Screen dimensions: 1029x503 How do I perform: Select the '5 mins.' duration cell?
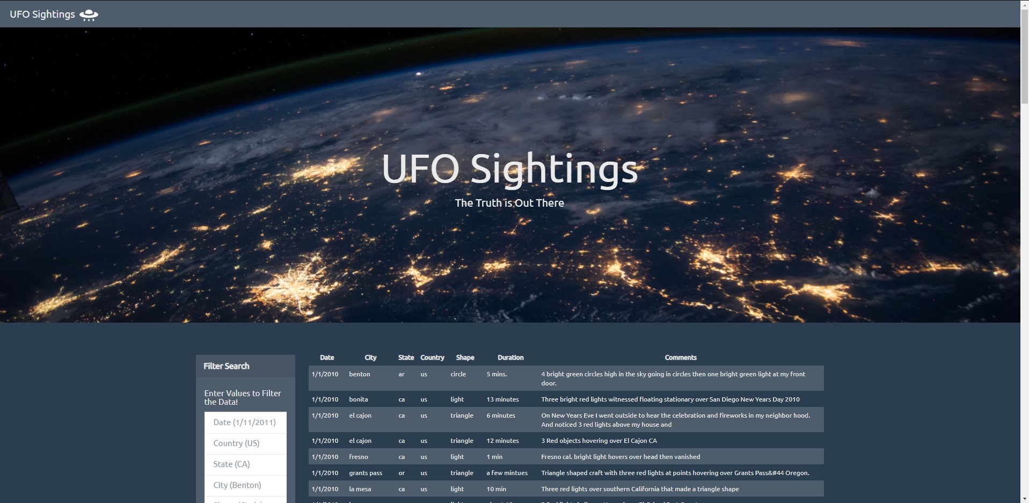(x=497, y=374)
